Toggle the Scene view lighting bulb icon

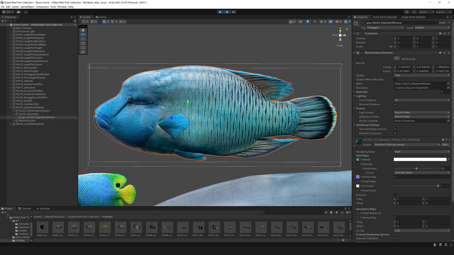click(x=308, y=22)
